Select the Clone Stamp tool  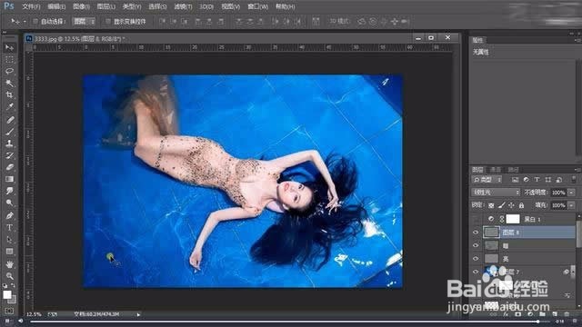[x=9, y=144]
